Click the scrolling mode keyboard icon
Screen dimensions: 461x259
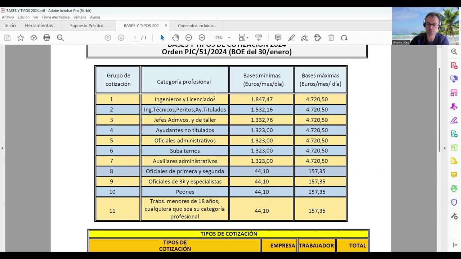pyautogui.click(x=259, y=38)
